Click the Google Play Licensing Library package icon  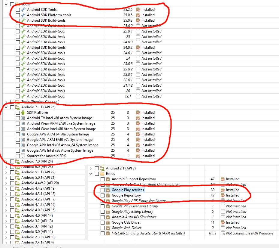pos(108,206)
